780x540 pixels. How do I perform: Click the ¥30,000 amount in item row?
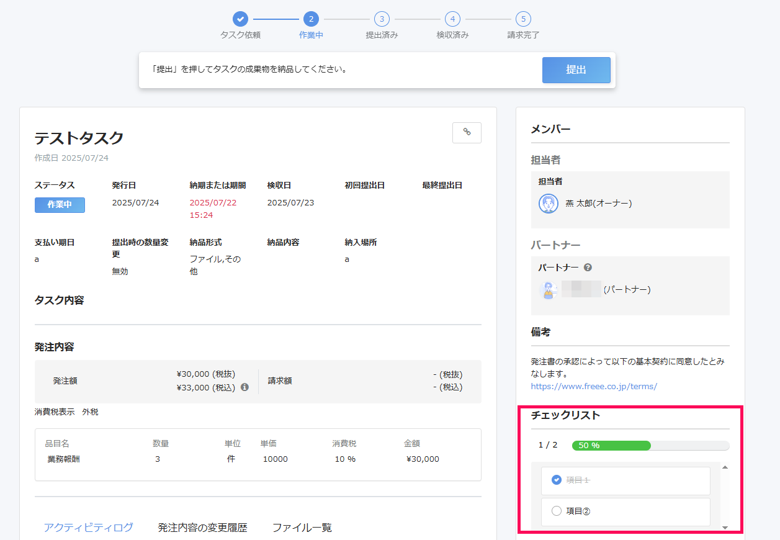(423, 459)
